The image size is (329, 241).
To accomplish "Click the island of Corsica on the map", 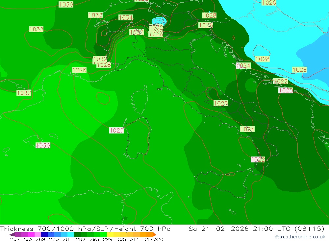I will point(140,101).
